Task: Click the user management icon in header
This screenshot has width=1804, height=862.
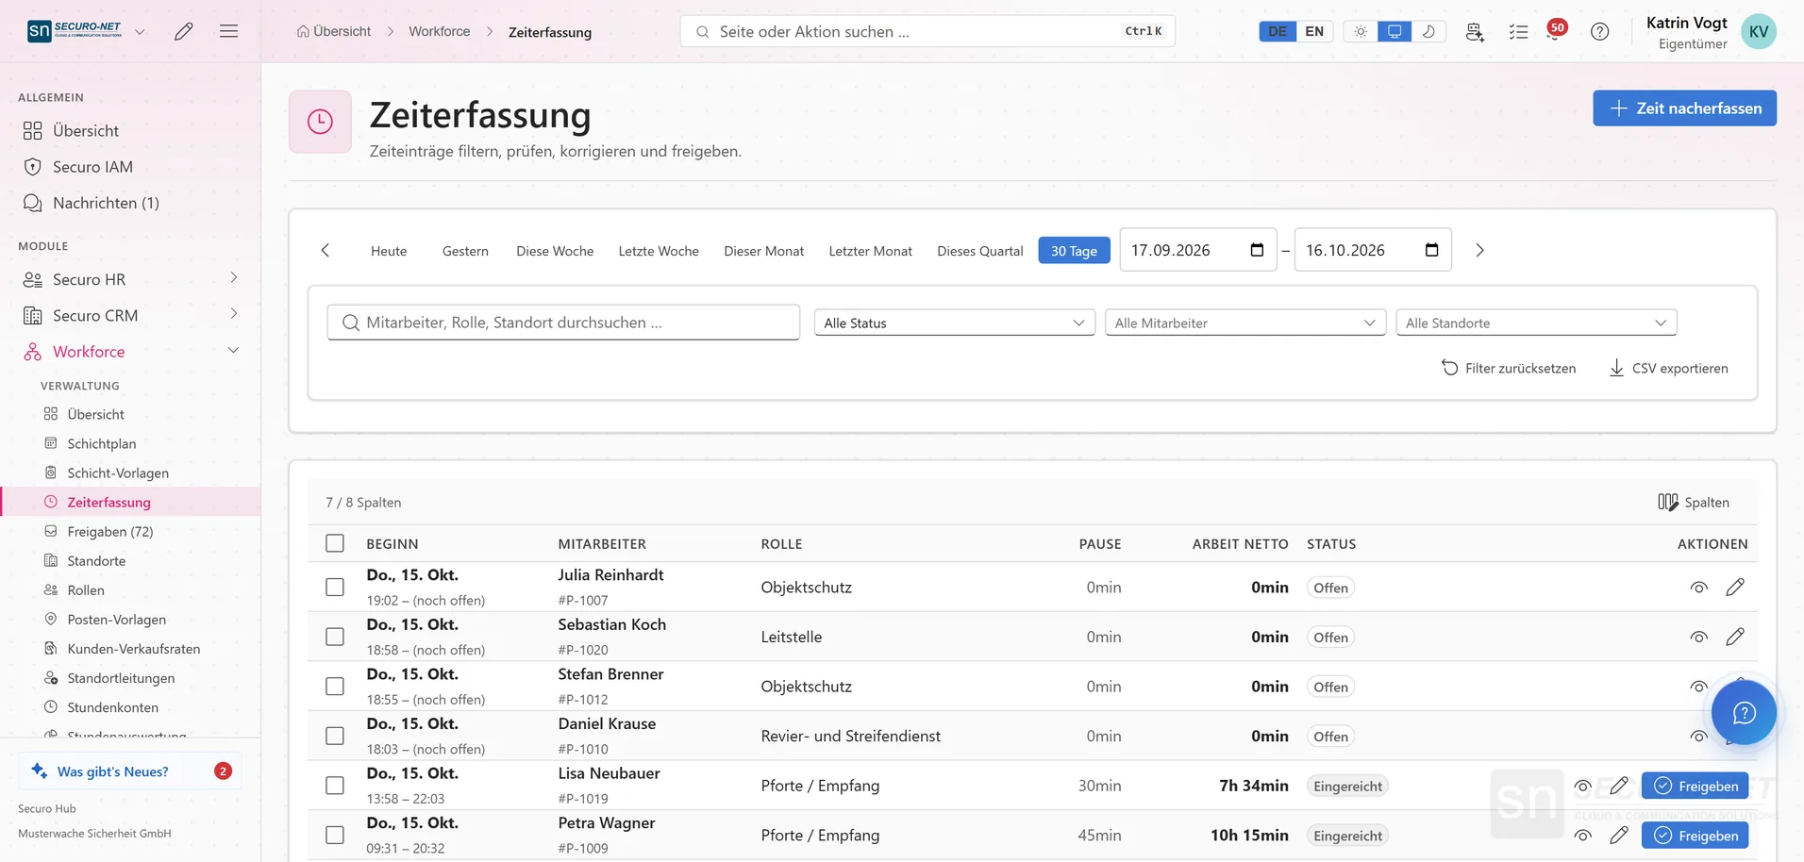Action: pyautogui.click(x=1475, y=31)
